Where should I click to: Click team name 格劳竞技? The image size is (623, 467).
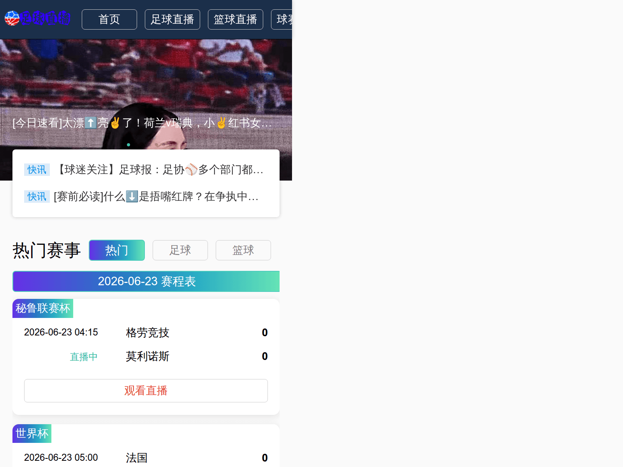pyautogui.click(x=148, y=333)
